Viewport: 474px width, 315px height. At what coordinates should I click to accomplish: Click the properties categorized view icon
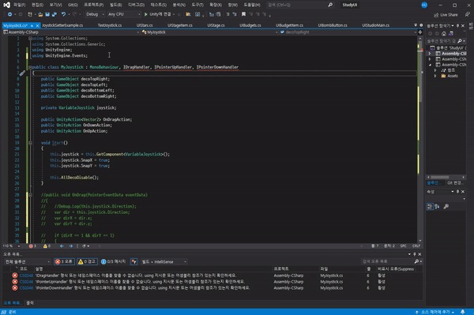[x=430, y=207]
